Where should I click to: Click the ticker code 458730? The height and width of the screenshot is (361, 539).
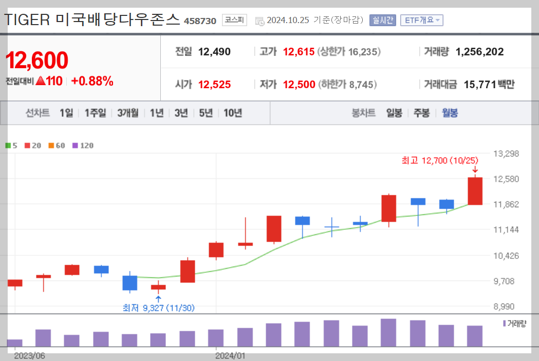pos(200,21)
